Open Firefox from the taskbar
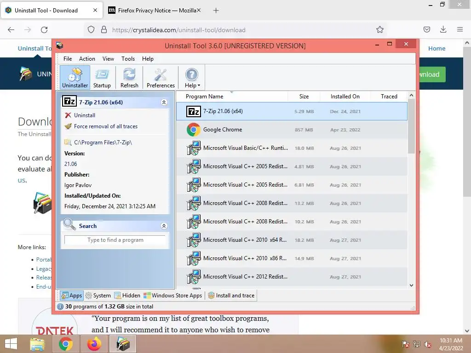The image size is (471, 353). tap(94, 344)
